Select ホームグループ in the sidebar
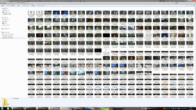196x110 pixels. (x=6, y=29)
